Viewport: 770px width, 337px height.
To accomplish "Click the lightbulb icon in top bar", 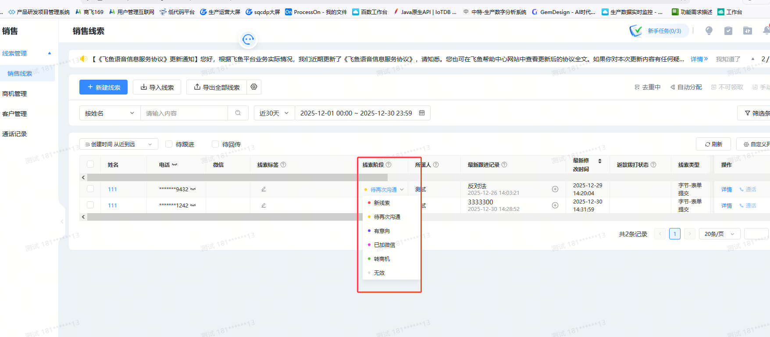I will pos(709,31).
